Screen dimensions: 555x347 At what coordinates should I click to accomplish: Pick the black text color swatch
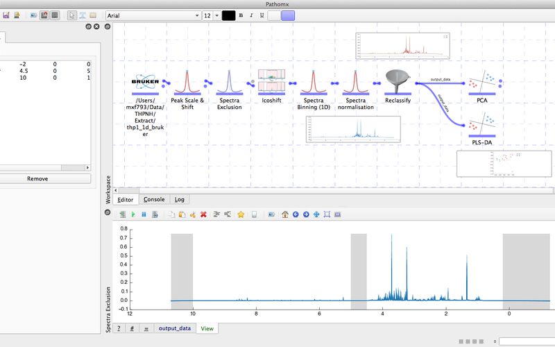pyautogui.click(x=228, y=15)
